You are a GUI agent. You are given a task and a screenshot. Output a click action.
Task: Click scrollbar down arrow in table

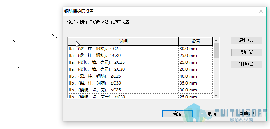[x=216, y=95]
